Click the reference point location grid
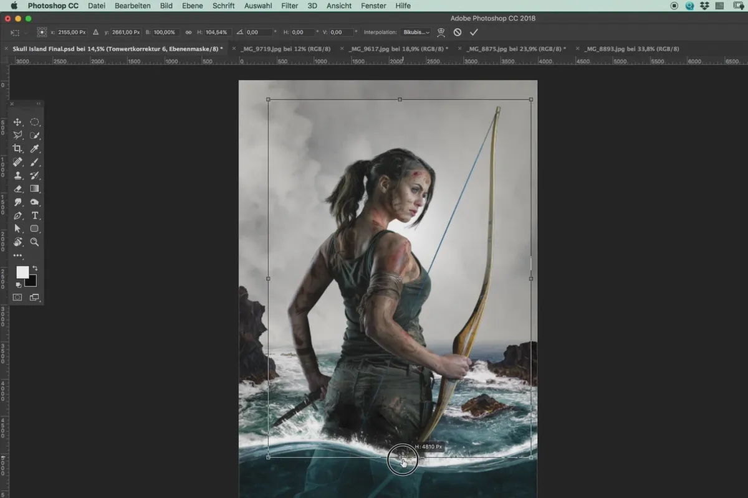The width and height of the screenshot is (748, 498). [x=42, y=32]
